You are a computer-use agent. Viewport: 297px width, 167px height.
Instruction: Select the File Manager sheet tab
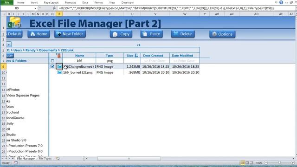pos(26,159)
